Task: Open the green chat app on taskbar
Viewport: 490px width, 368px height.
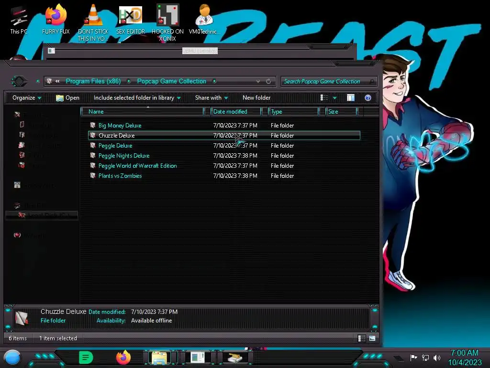Action: coord(86,357)
